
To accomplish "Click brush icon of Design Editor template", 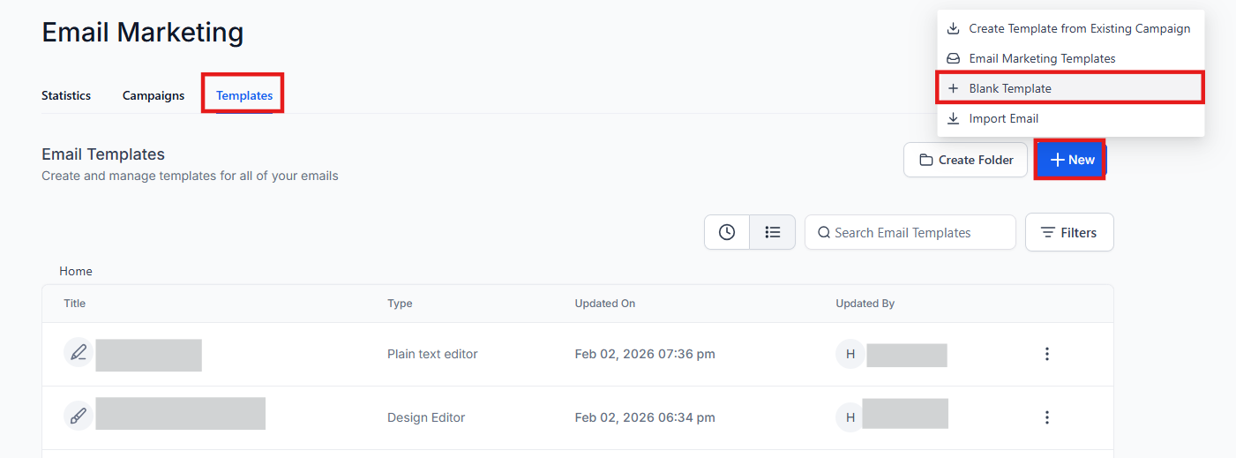I will 79,417.
